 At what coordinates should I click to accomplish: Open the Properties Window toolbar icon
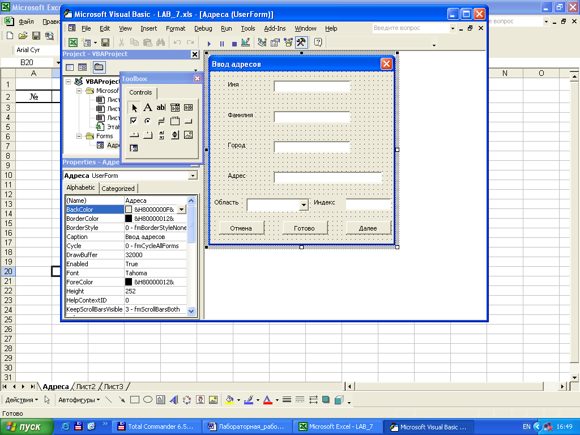(x=275, y=42)
